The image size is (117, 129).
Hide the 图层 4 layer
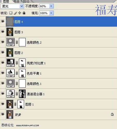tap(3, 21)
